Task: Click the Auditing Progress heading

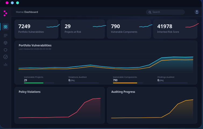Action: (123, 92)
